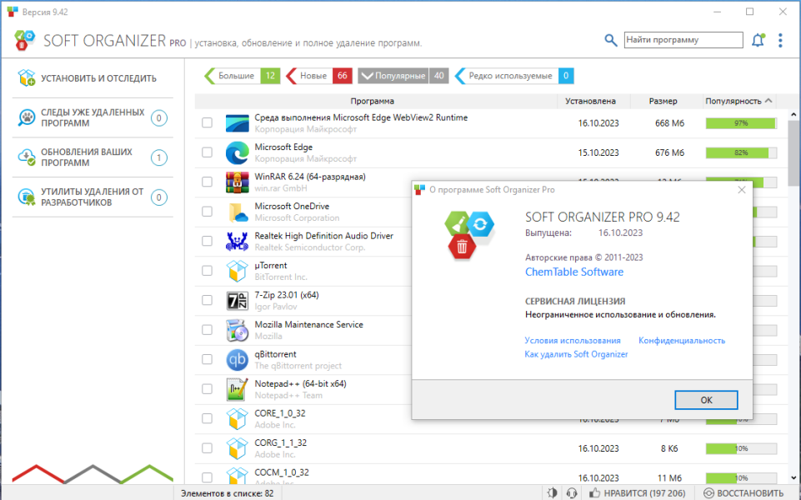Click the developer uninstall utilities icon
The height and width of the screenshot is (500, 801).
pyautogui.click(x=27, y=197)
